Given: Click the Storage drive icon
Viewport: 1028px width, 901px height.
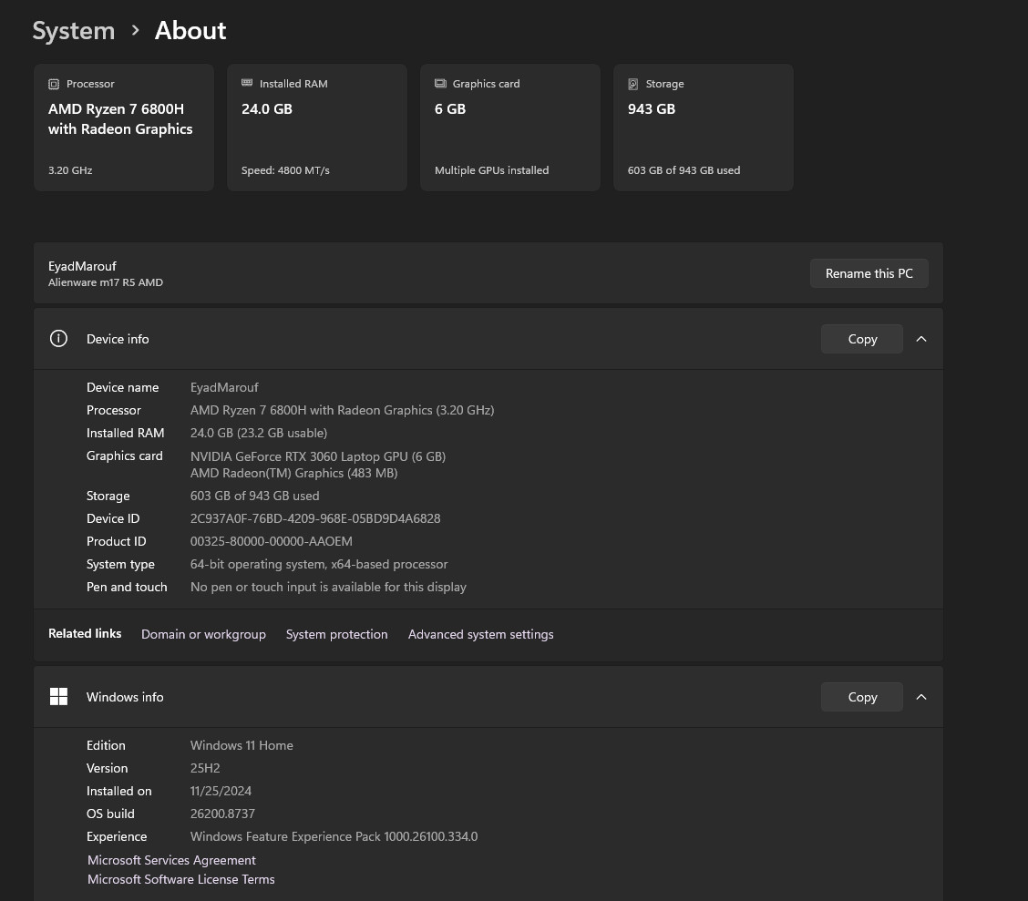Looking at the screenshot, I should (x=633, y=84).
